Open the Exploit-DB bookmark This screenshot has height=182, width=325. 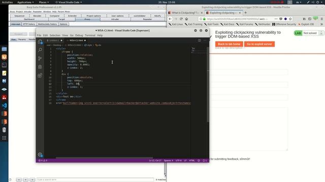tap(306, 24)
